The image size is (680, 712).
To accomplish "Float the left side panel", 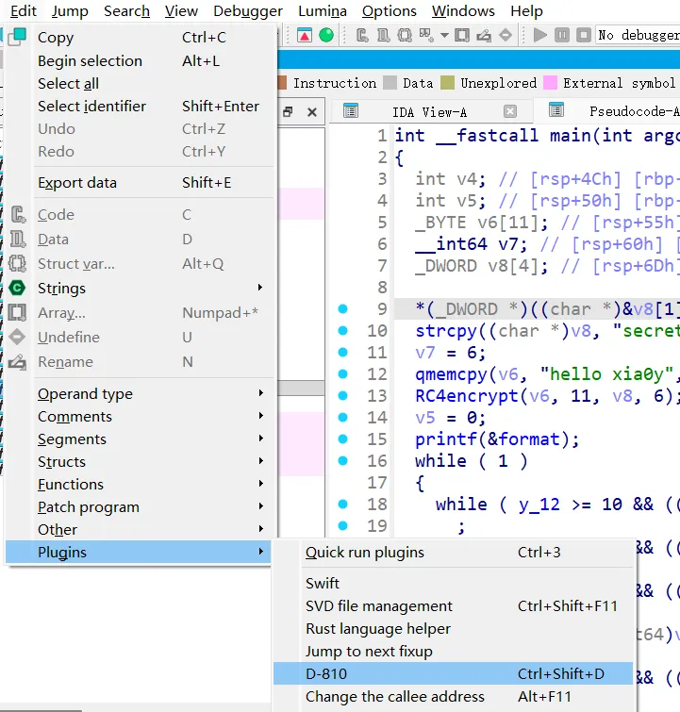I will coord(288,111).
